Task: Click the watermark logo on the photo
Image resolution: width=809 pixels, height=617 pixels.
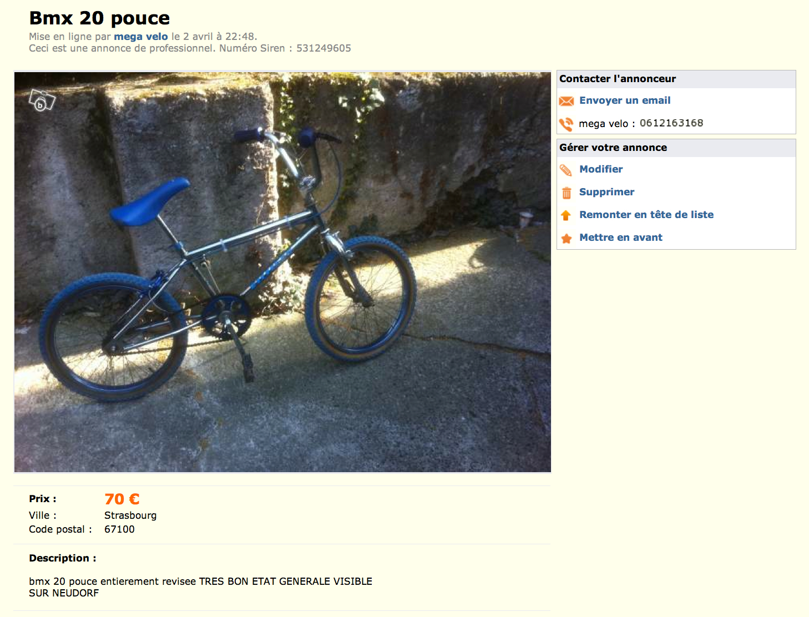Action: (42, 100)
